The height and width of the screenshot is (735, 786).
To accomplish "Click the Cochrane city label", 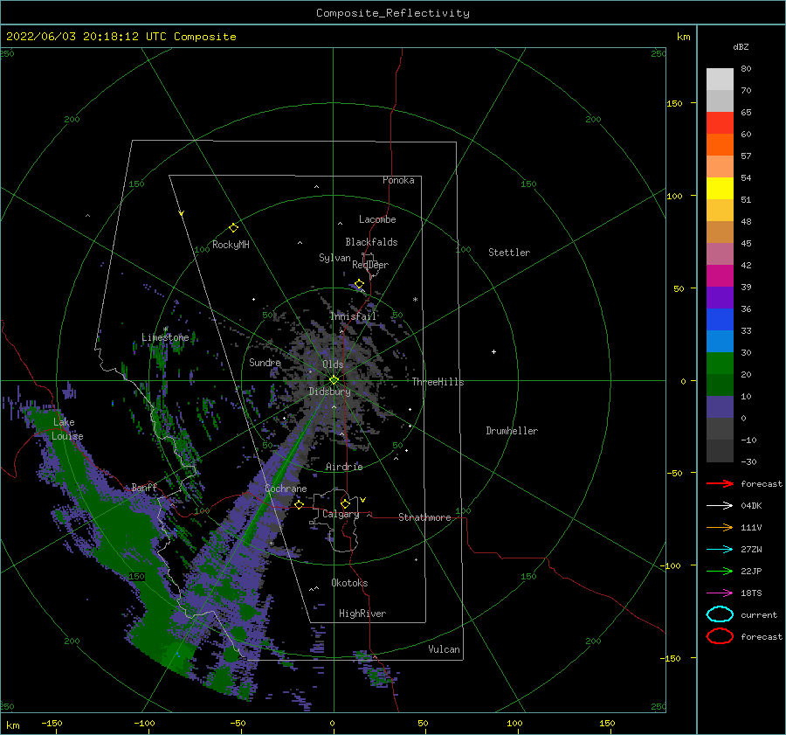I will coord(286,489).
